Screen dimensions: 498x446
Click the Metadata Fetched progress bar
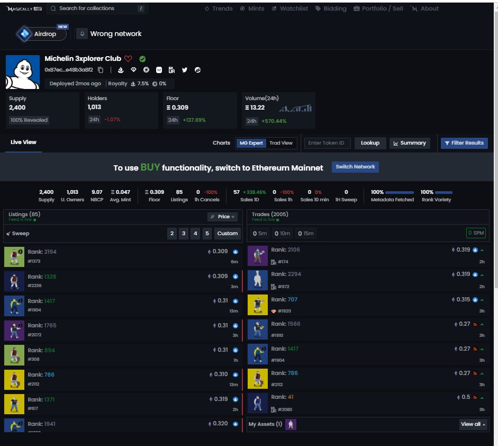(399, 192)
